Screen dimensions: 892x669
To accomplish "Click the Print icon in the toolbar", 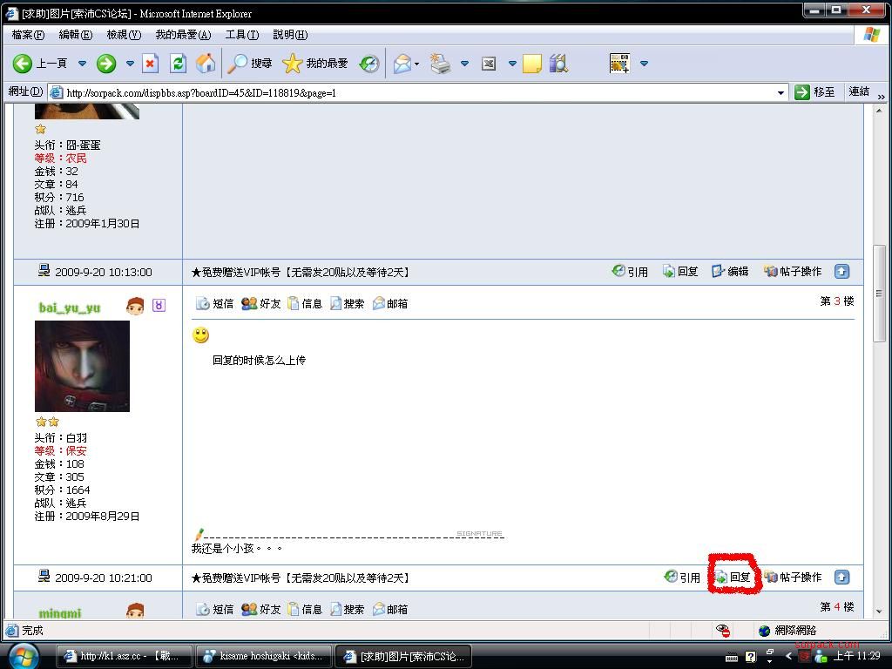I will [441, 63].
